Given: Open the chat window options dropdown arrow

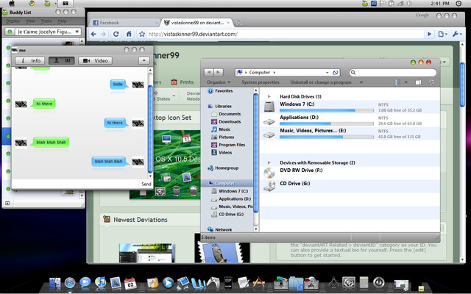Looking at the screenshot, I should tap(144, 60).
